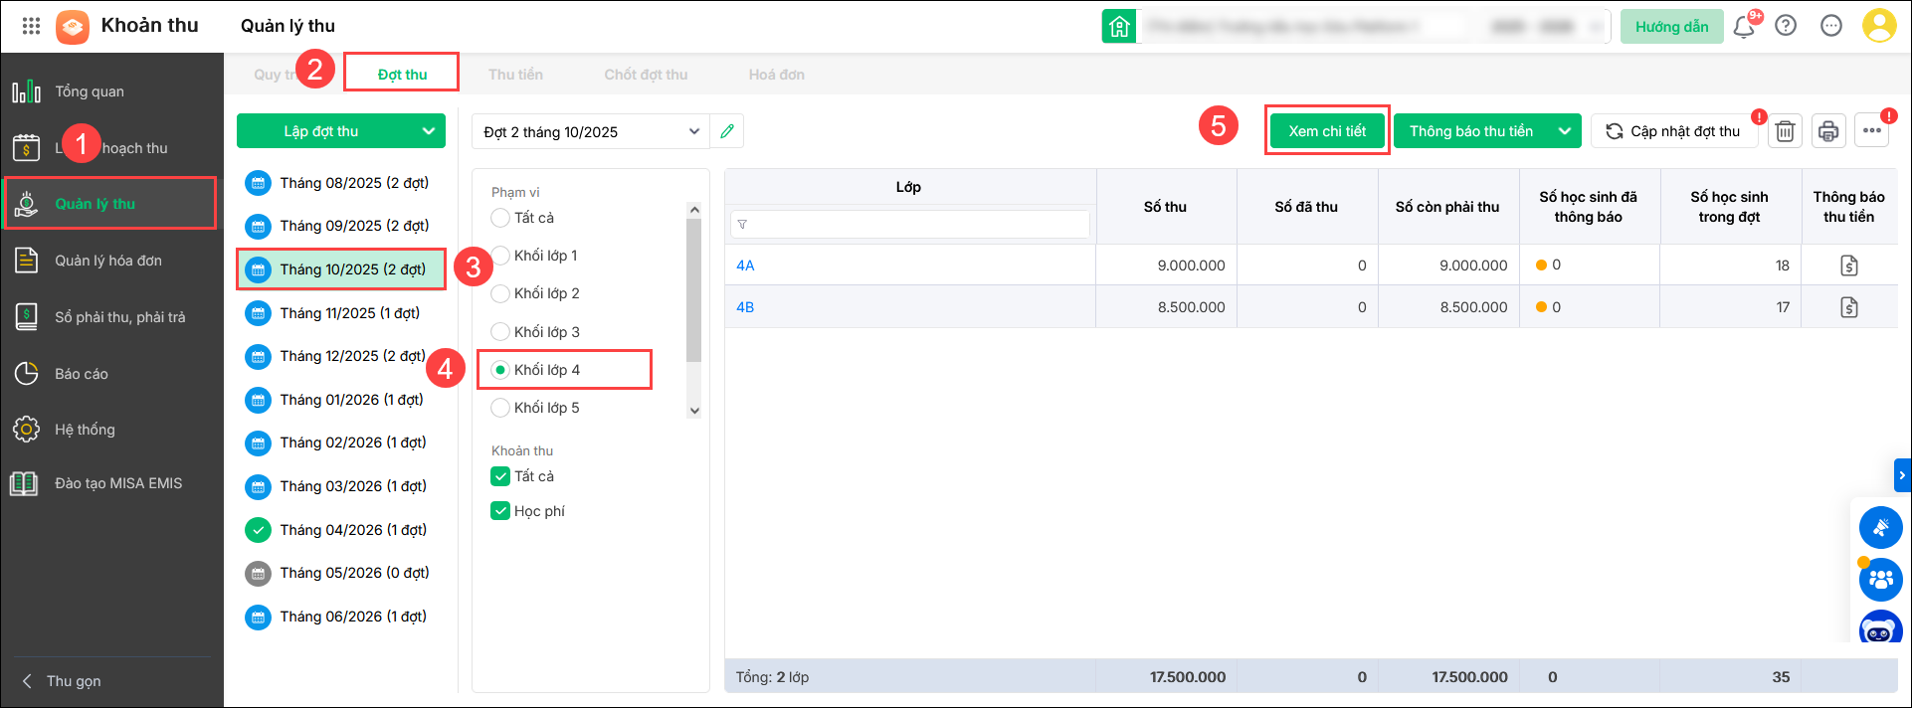
Task: Open the help question mark icon
Action: [x=1786, y=26]
